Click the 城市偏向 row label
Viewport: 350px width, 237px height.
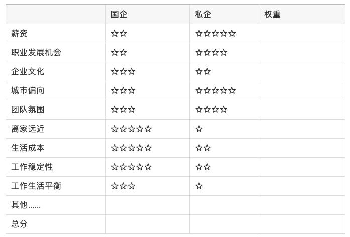28,91
